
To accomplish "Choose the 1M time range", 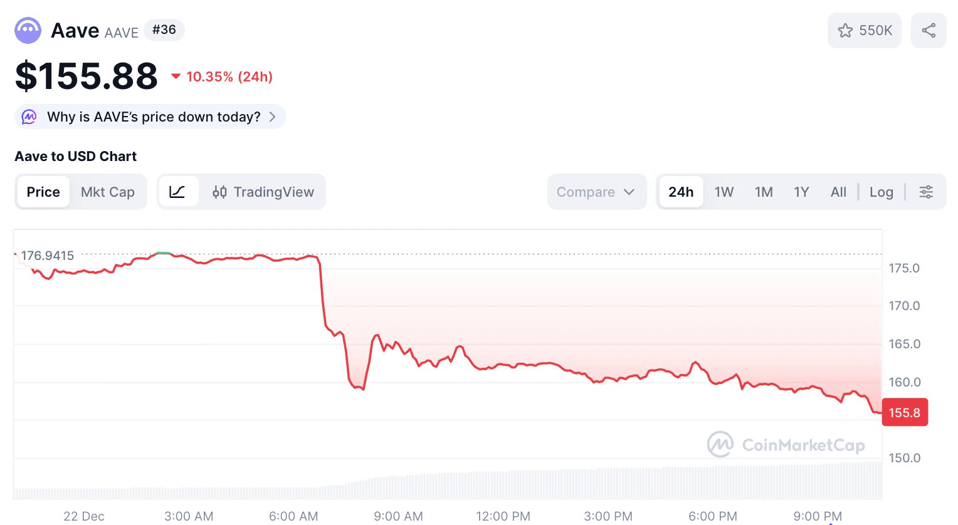I will point(764,192).
